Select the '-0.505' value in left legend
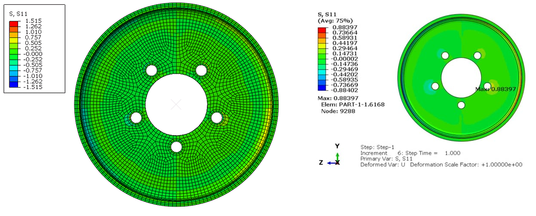The width and height of the screenshot is (536, 216). tap(32, 65)
